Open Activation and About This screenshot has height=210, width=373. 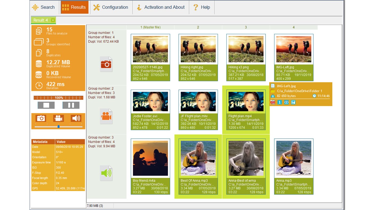161,7
